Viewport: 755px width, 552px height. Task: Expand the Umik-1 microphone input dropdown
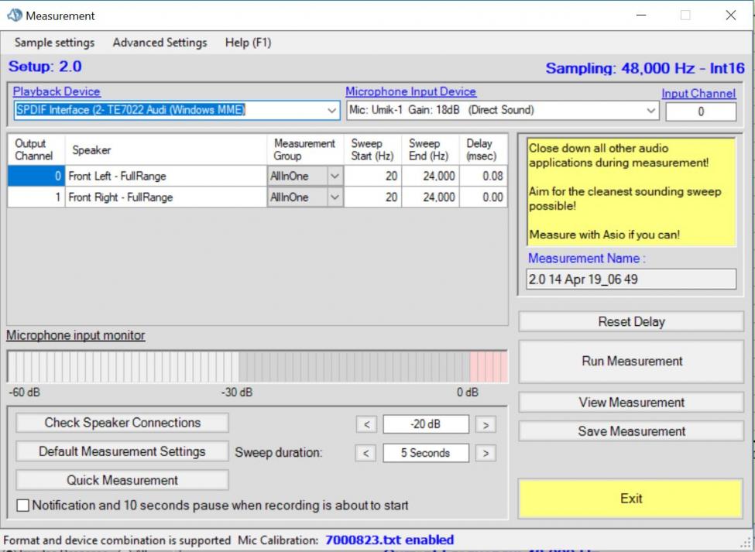(x=650, y=110)
